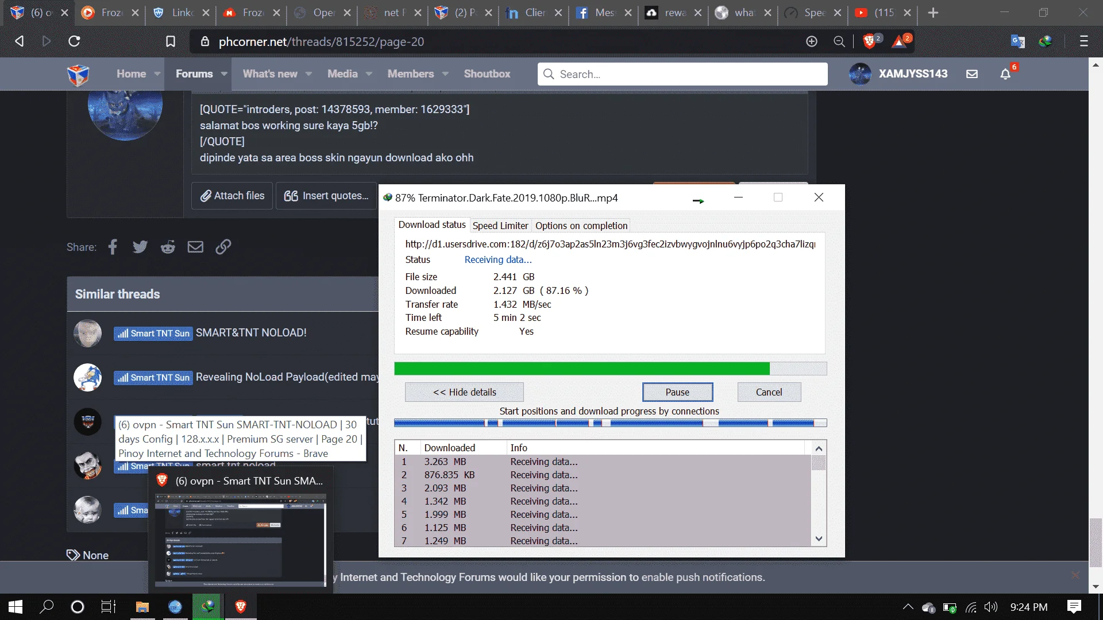
Task: Open the forum inbox envelope icon
Action: pyautogui.click(x=972, y=74)
